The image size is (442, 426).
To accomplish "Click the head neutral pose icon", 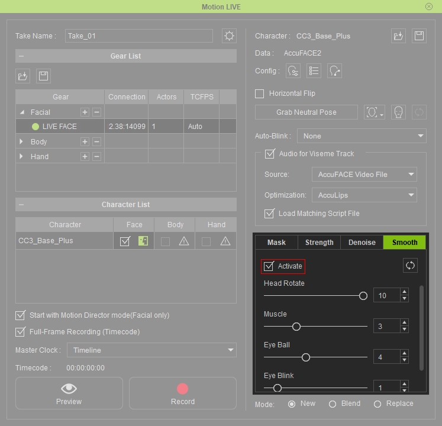I will pos(398,112).
